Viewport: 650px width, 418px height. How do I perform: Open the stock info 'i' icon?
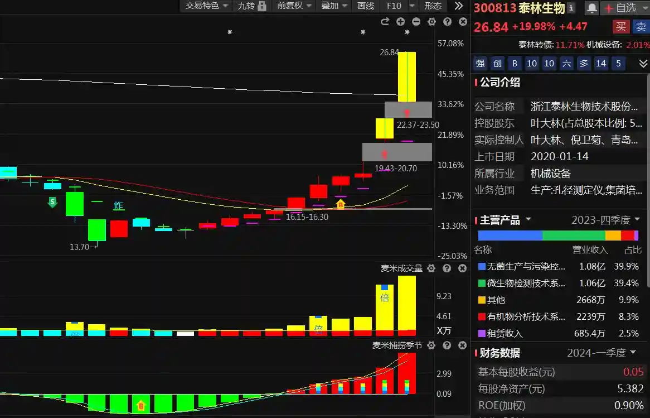click(571, 7)
